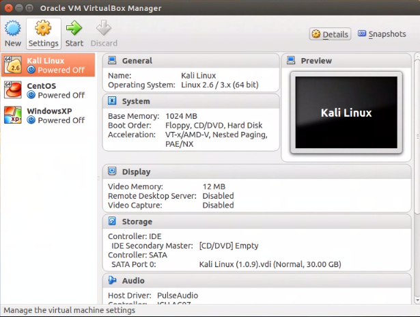Screen dimensions: 420x317
Task: Click the Preview section icon
Action: pos(291,61)
